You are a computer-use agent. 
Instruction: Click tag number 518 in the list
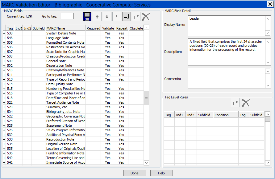pyautogui.click(x=10, y=98)
